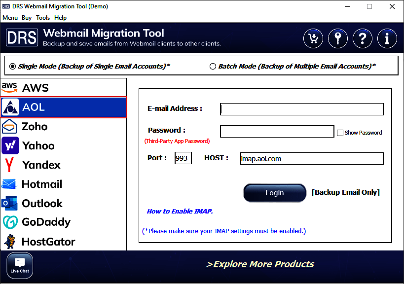
Task: Pick Yandex from the provider list
Action: click(63, 165)
